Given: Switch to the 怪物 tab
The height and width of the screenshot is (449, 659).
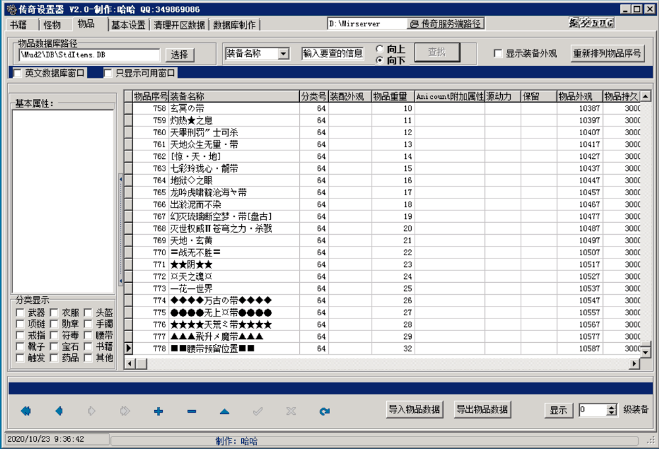Looking at the screenshot, I should [52, 24].
